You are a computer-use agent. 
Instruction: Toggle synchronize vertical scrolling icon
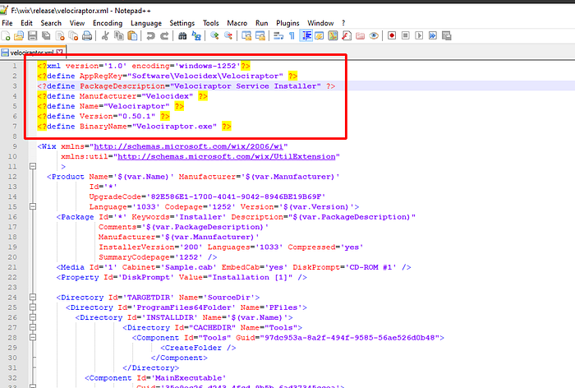coord(246,36)
